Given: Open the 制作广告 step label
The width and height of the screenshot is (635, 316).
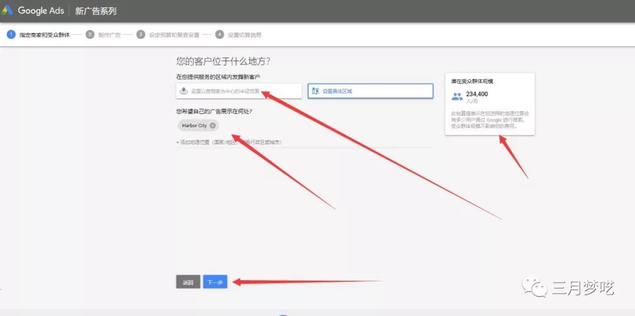Looking at the screenshot, I should pos(109,35).
